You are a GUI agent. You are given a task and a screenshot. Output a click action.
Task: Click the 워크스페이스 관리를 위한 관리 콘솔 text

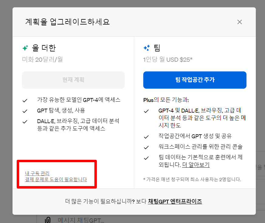click(x=200, y=147)
